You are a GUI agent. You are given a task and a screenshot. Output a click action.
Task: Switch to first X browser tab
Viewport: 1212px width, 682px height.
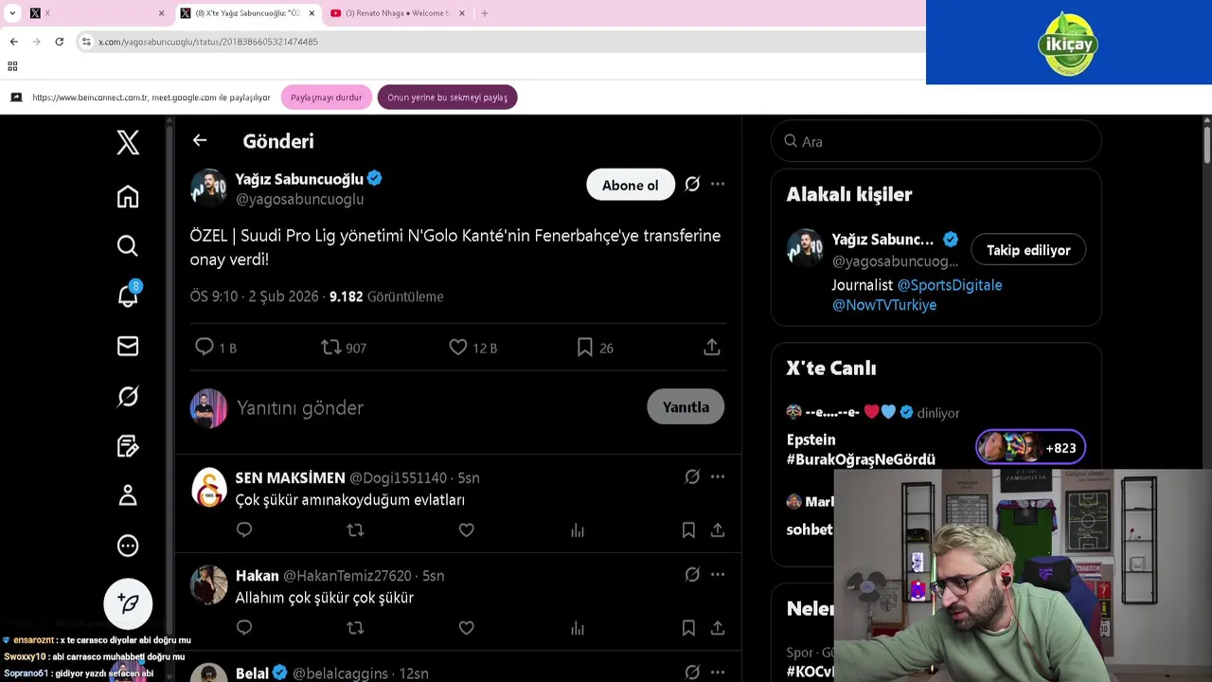(95, 13)
